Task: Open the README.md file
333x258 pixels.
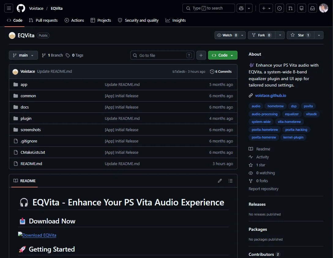Action: pyautogui.click(x=31, y=164)
